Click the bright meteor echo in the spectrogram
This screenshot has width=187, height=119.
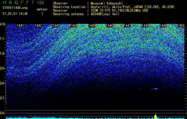155,89
